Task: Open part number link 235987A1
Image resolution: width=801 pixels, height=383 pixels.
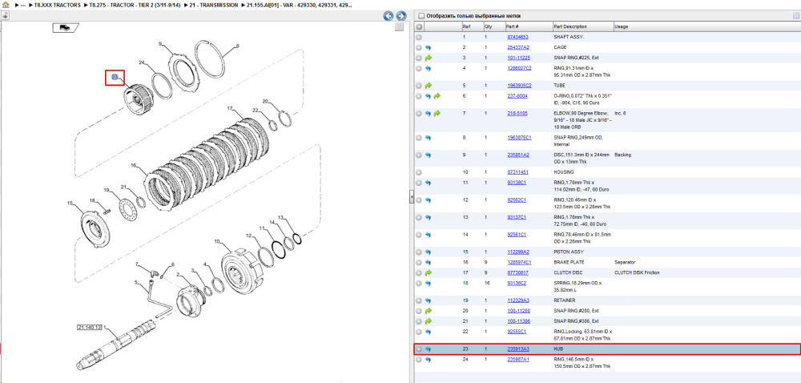Action: pyautogui.click(x=518, y=360)
